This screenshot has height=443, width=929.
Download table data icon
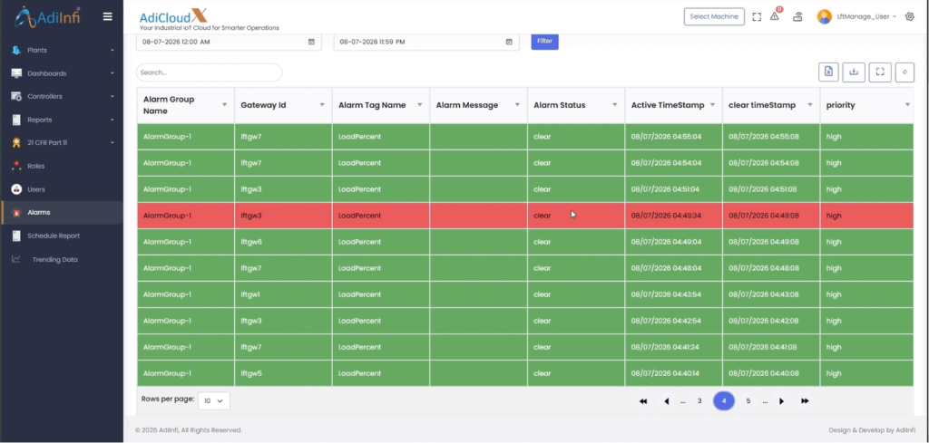click(x=854, y=72)
